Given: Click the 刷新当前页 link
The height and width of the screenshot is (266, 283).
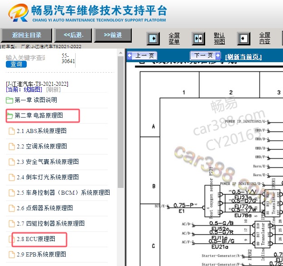Looking at the screenshot, I should (x=243, y=57).
